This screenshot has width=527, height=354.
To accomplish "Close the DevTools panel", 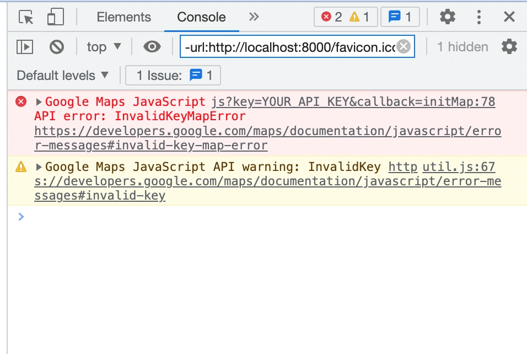I will (x=509, y=17).
